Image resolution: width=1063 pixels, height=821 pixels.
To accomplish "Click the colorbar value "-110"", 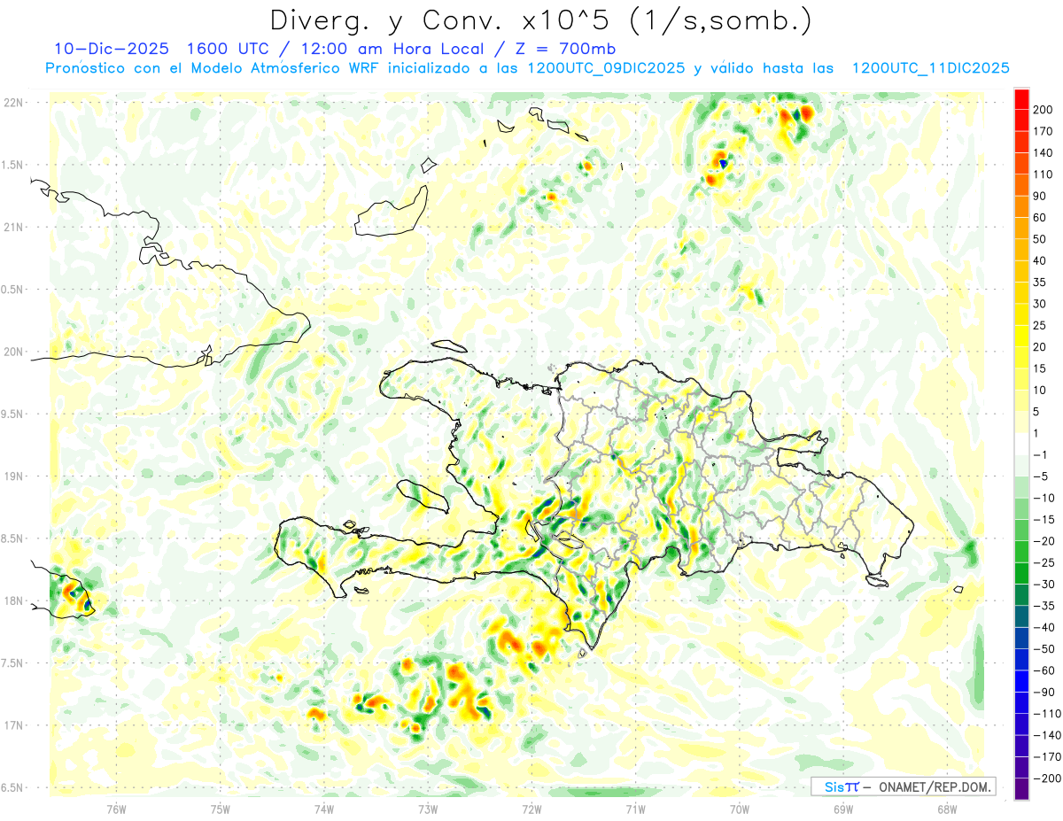I will pos(1046,714).
